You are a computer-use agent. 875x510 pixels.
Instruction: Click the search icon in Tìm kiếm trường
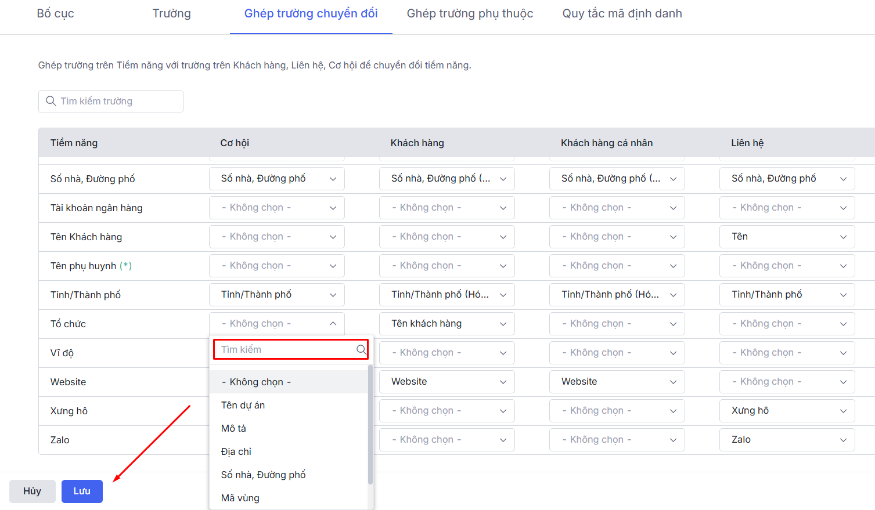click(x=51, y=101)
